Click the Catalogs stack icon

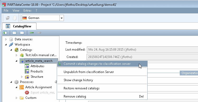(x=16, y=50)
